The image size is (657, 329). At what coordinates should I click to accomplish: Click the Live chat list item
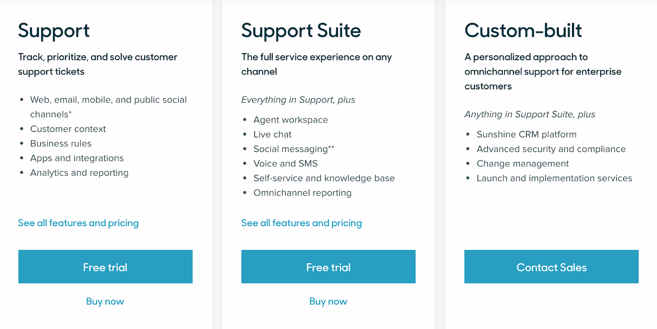coord(272,134)
